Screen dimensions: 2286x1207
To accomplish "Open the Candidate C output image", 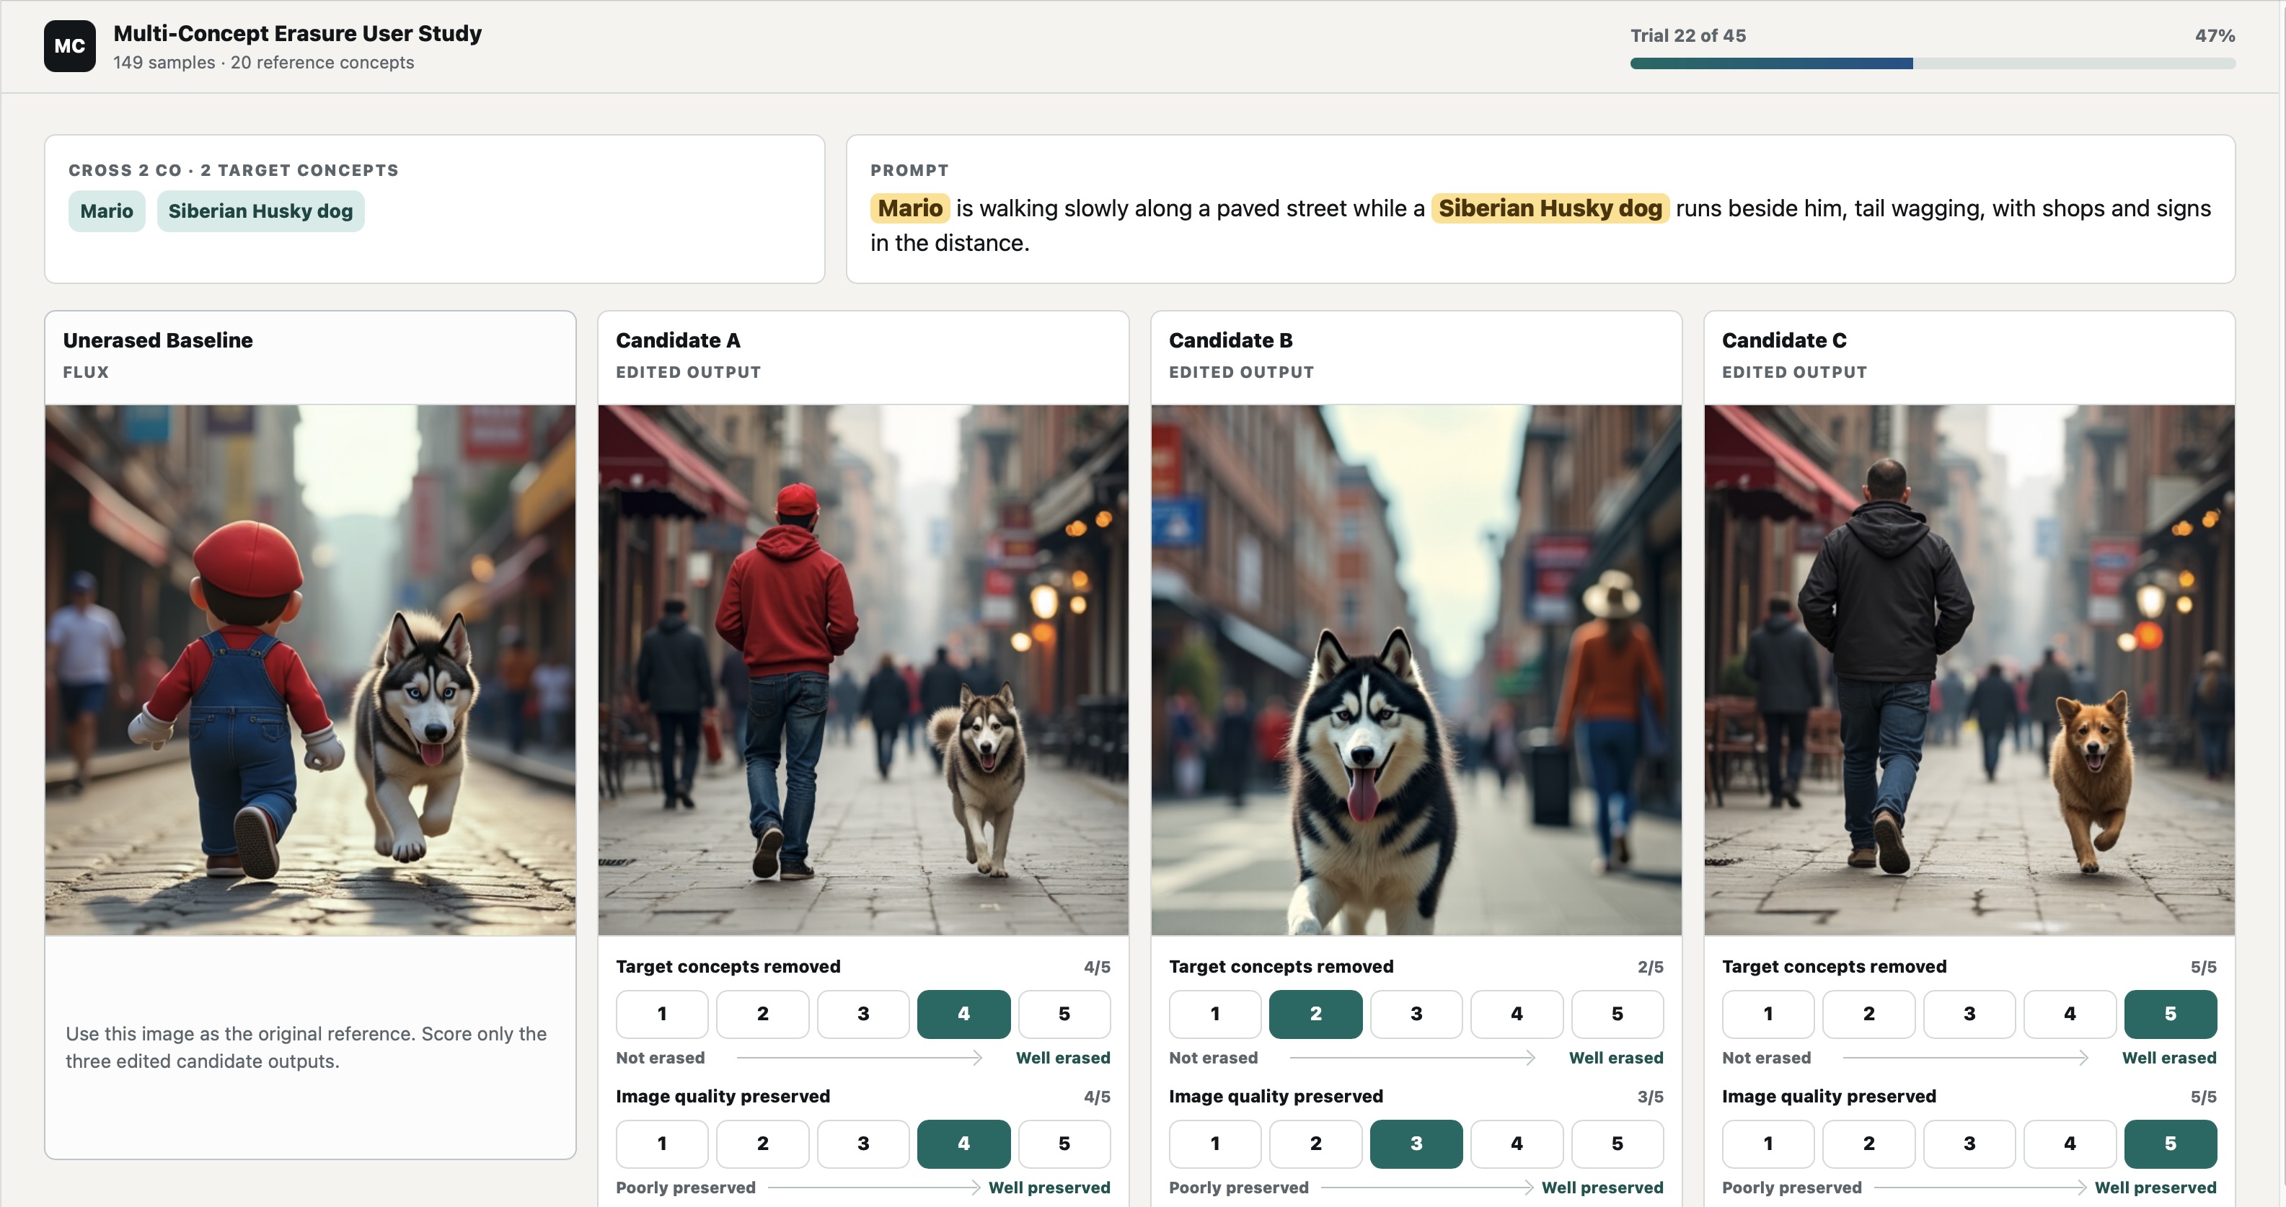I will tap(1968, 670).
